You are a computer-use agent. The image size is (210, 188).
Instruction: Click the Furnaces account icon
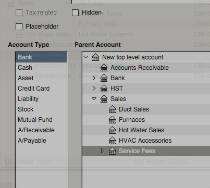[112, 120]
